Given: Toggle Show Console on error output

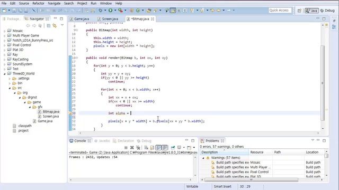Looking at the screenshot, I should point(165,148).
